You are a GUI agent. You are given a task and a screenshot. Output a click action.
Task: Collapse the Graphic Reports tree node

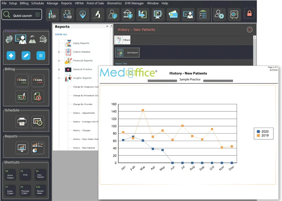point(59,78)
